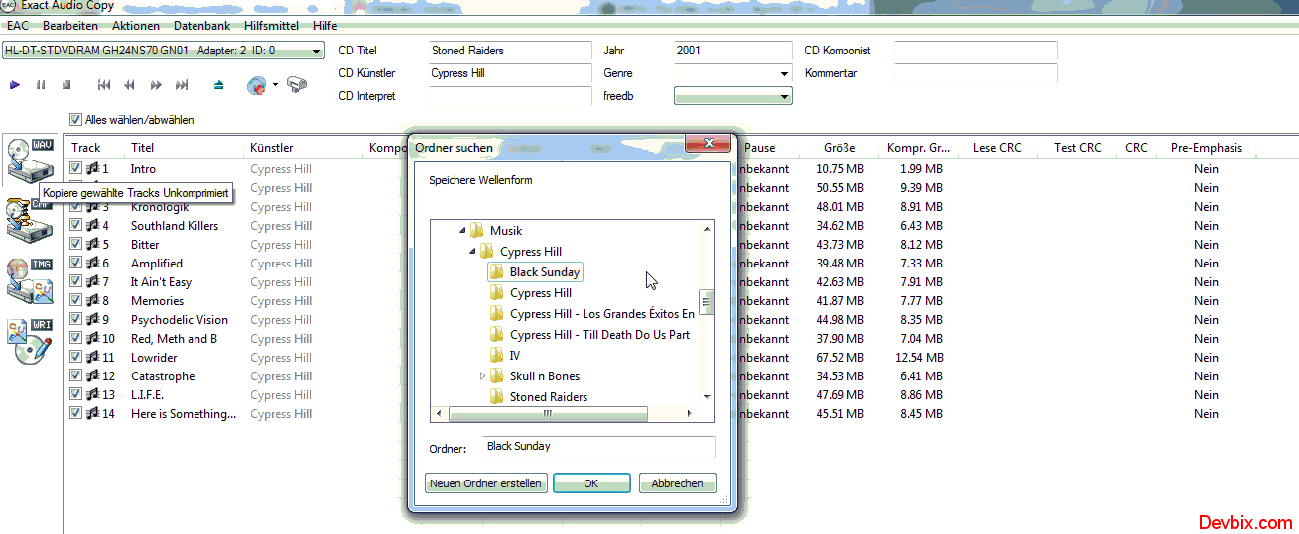The width and height of the screenshot is (1299, 534).
Task: Expand the Skull n Bones folder
Action: [483, 376]
